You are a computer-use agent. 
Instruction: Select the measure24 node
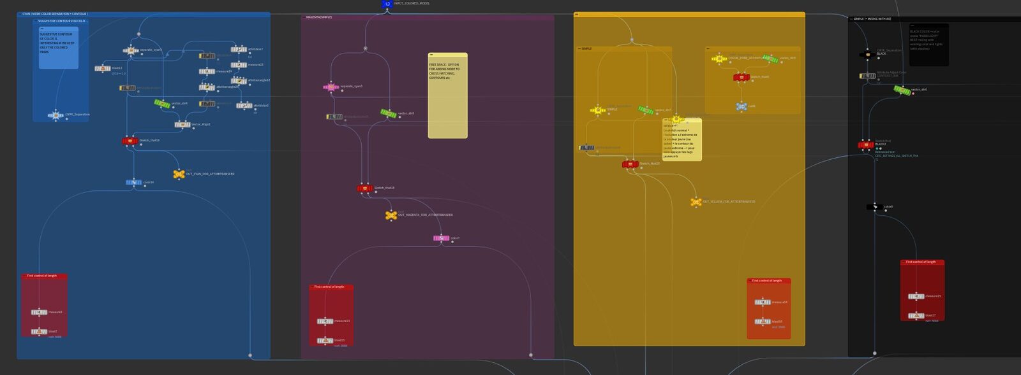click(207, 71)
